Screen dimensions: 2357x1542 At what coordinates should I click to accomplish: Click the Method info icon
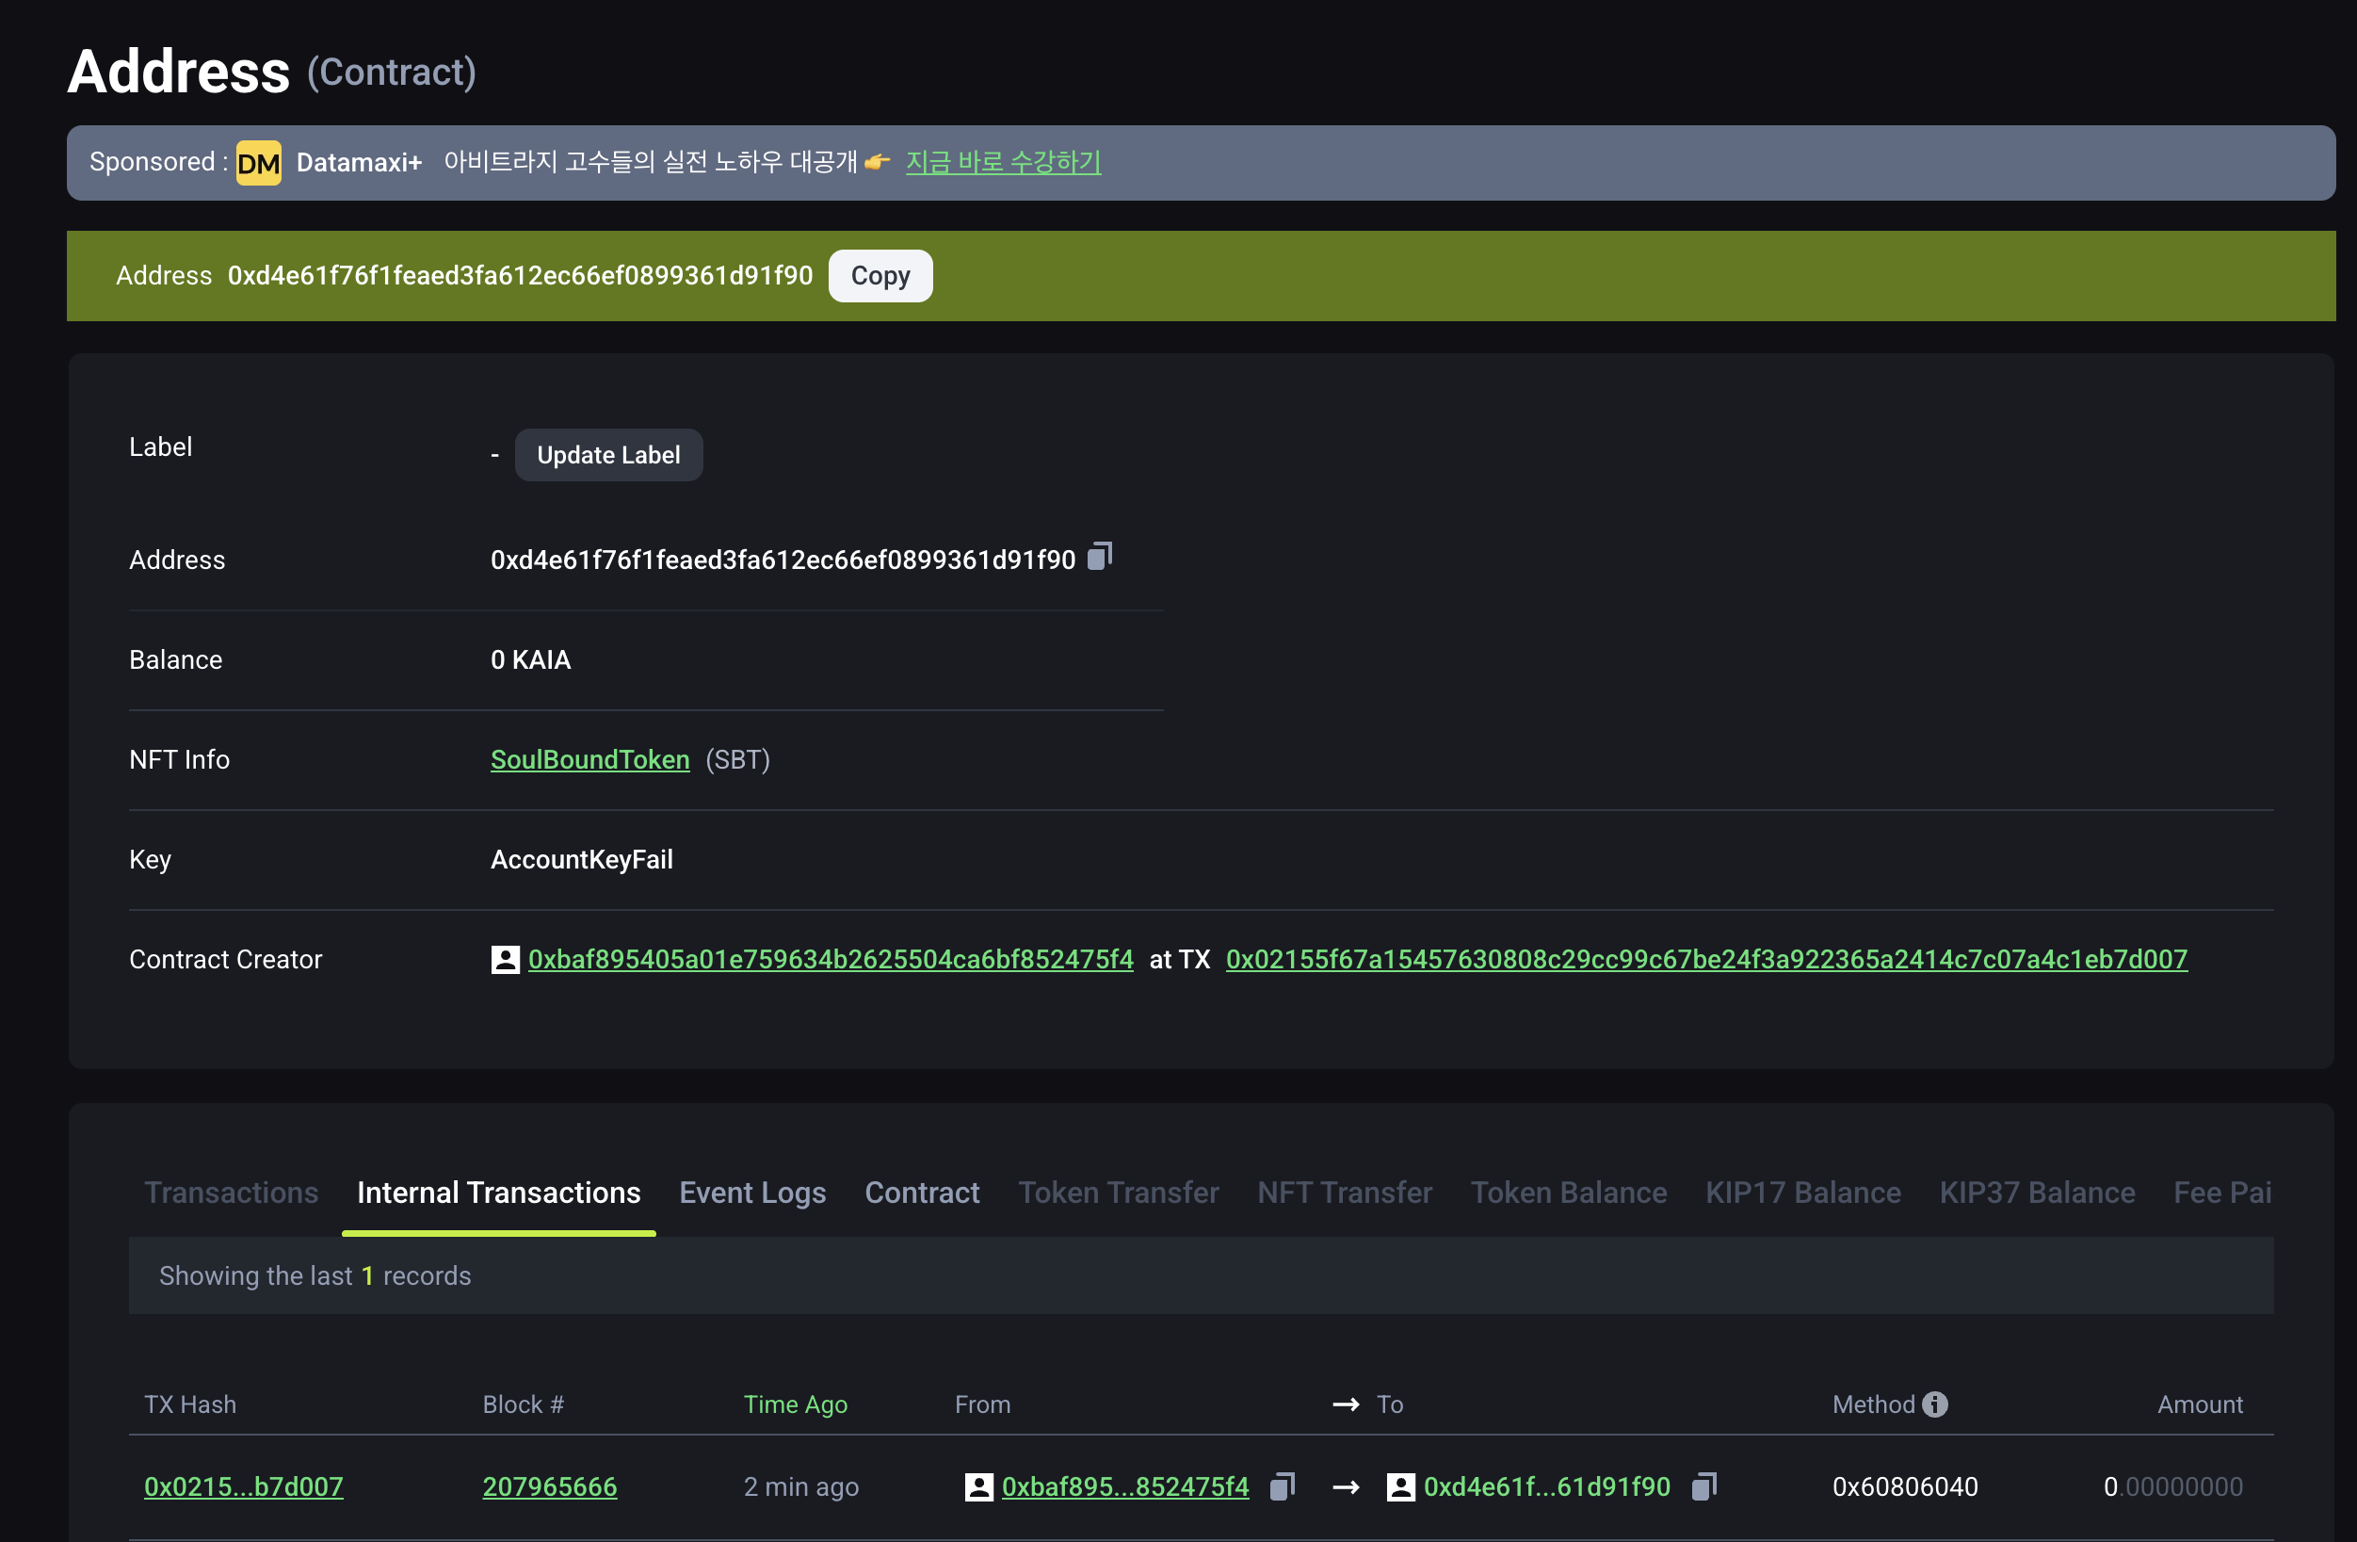(x=1934, y=1404)
